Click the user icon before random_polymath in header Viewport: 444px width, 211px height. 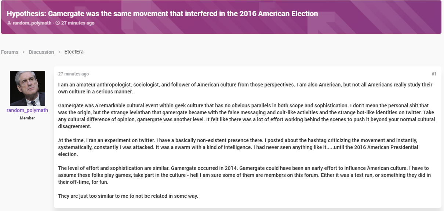[x=9, y=23]
